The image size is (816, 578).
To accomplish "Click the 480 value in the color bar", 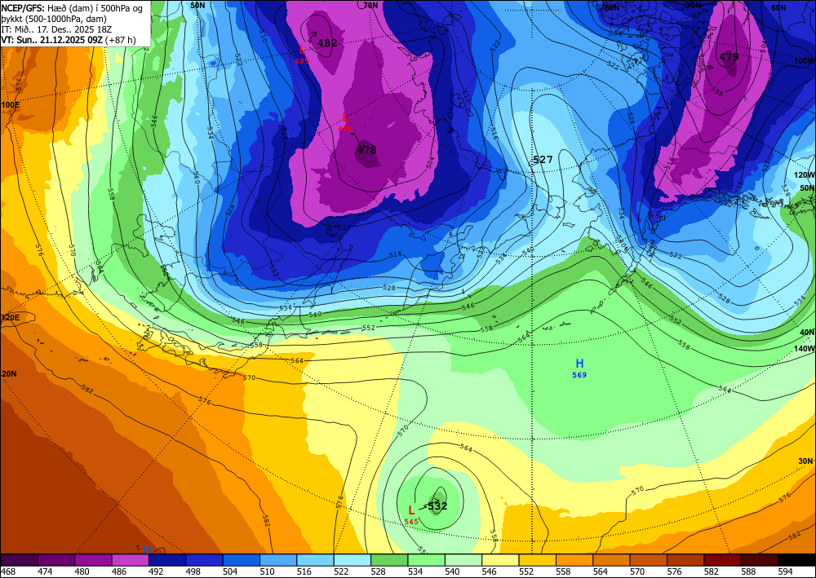I will point(84,572).
